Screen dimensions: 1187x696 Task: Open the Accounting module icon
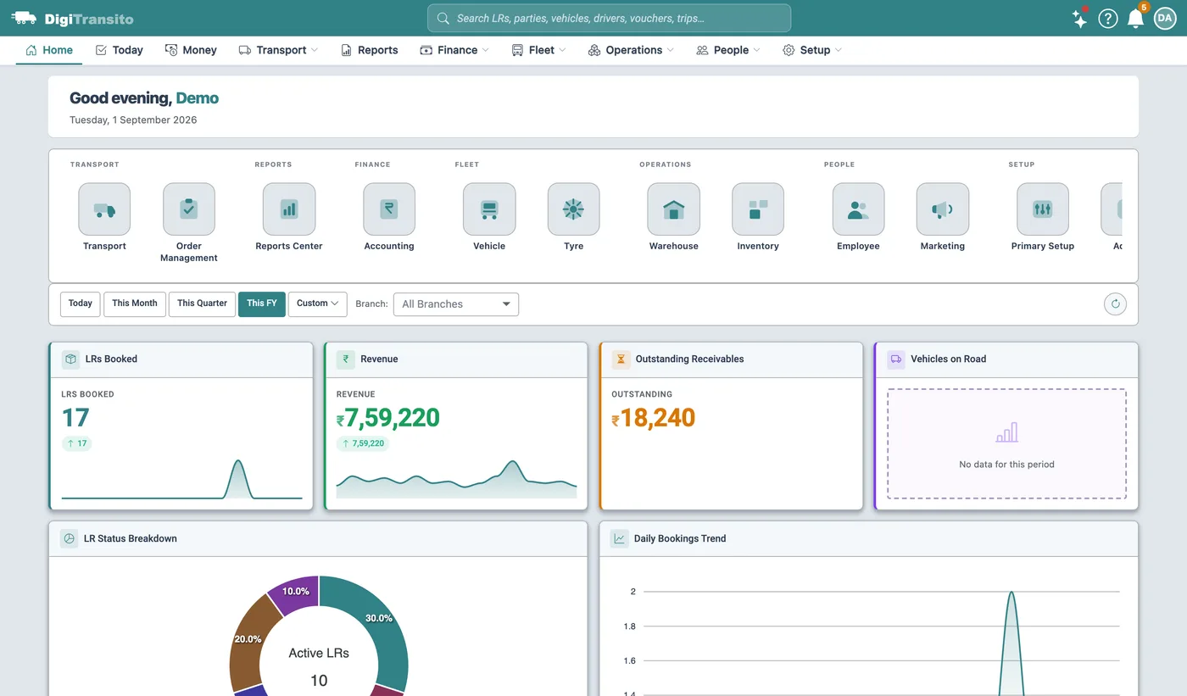click(x=389, y=209)
